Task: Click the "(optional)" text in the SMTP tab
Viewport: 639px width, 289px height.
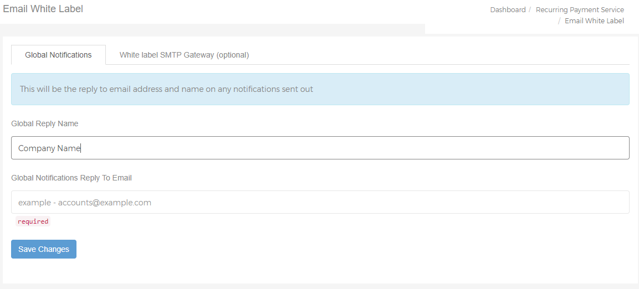Action: pos(233,55)
